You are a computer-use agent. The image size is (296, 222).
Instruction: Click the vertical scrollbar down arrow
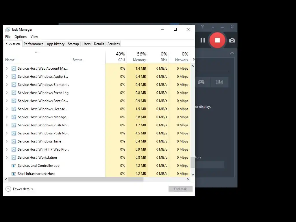tap(193, 175)
